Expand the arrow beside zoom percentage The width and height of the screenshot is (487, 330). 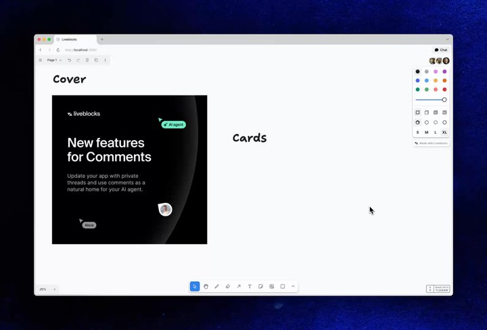coord(55,289)
